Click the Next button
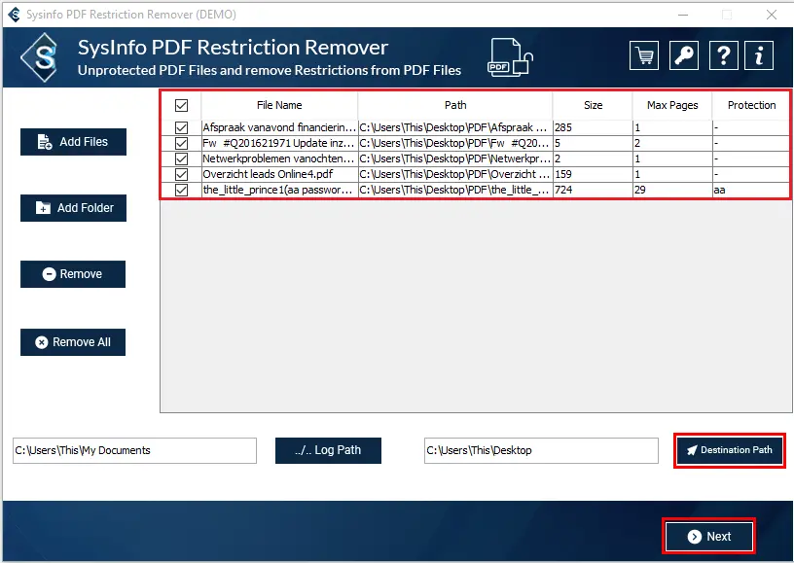The image size is (794, 563). tap(708, 536)
